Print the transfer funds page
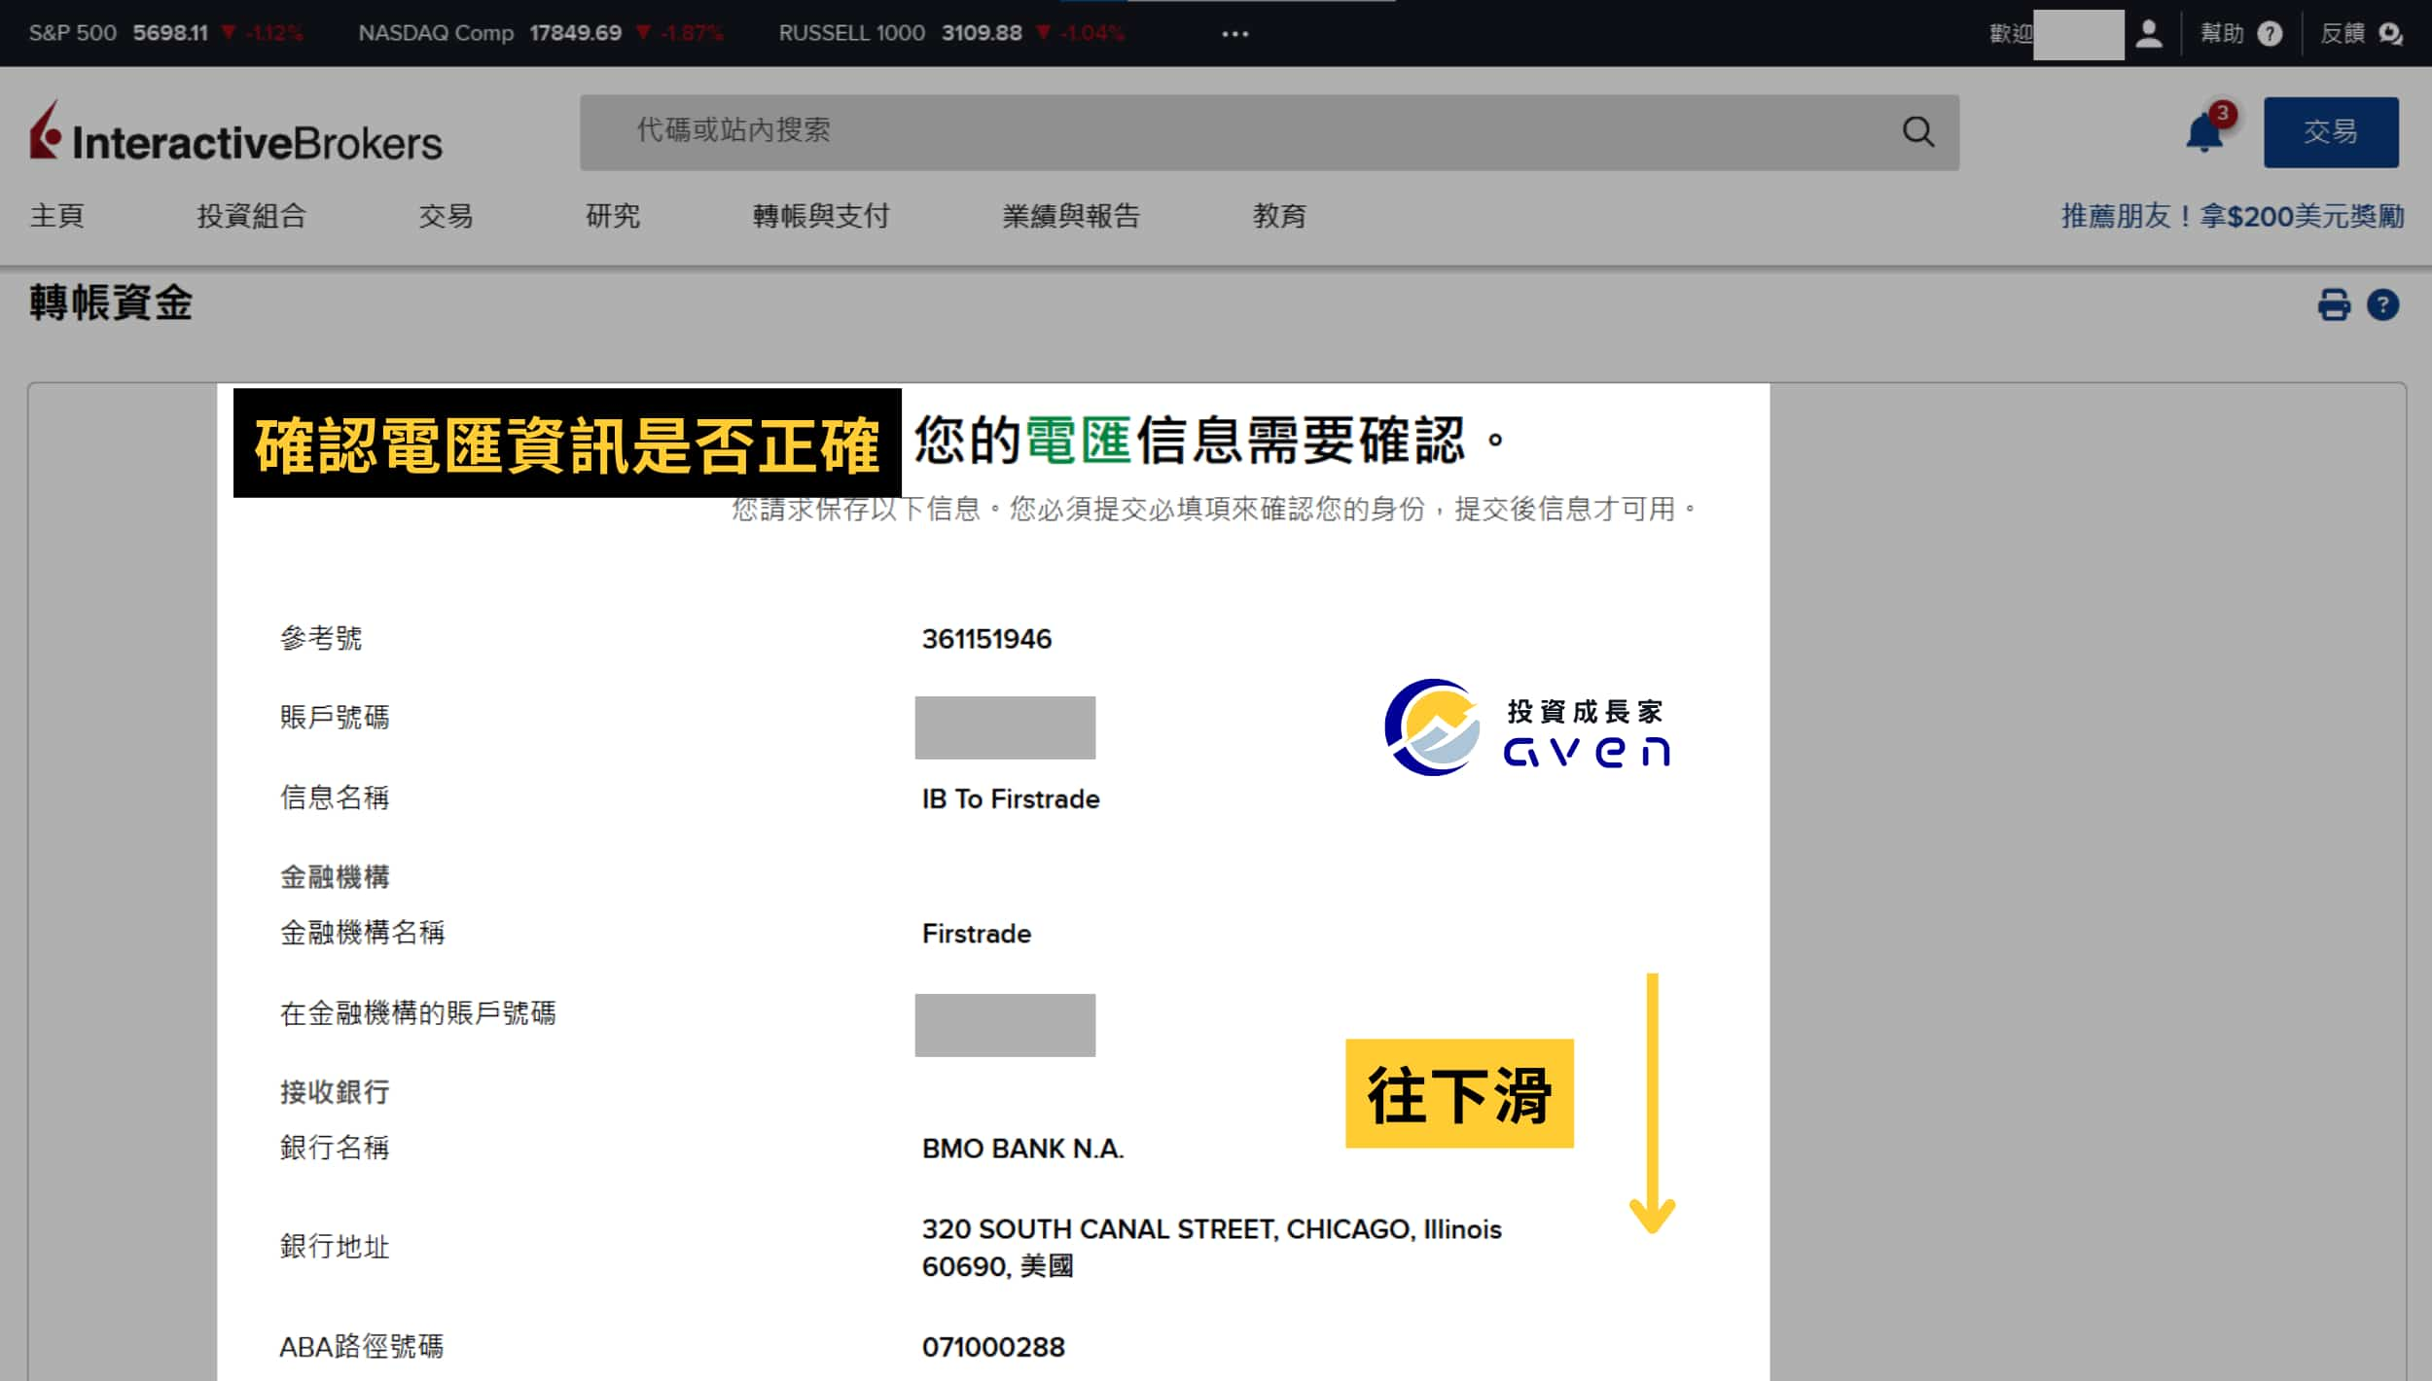The image size is (2432, 1381). pyautogui.click(x=2333, y=304)
